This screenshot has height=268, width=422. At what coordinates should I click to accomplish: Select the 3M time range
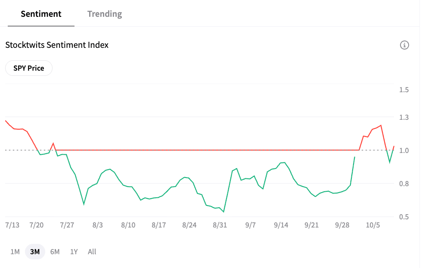pyautogui.click(x=35, y=252)
